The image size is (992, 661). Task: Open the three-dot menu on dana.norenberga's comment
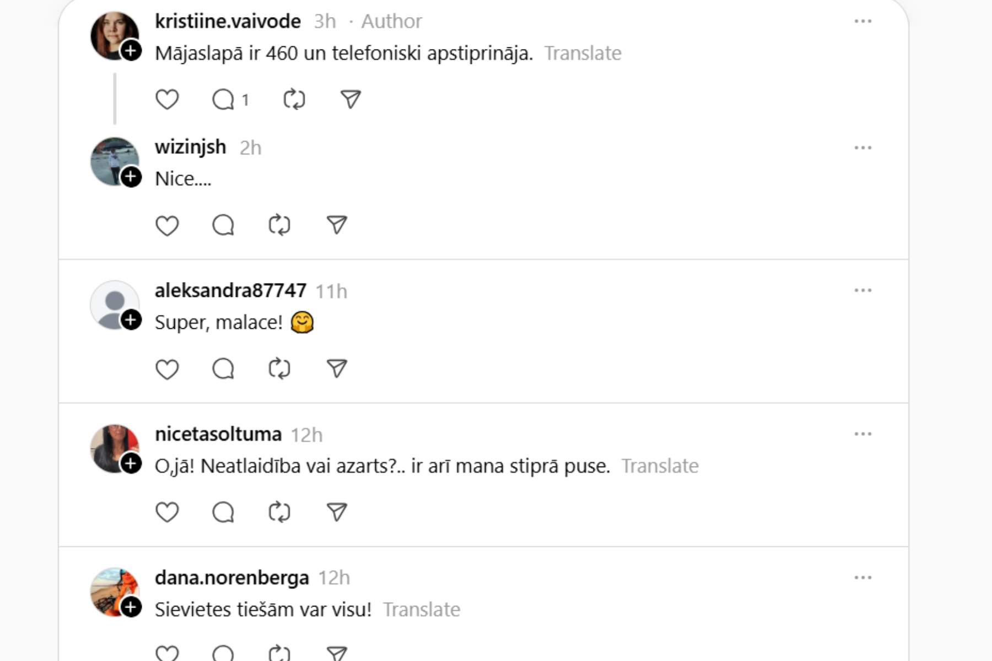pos(862,578)
